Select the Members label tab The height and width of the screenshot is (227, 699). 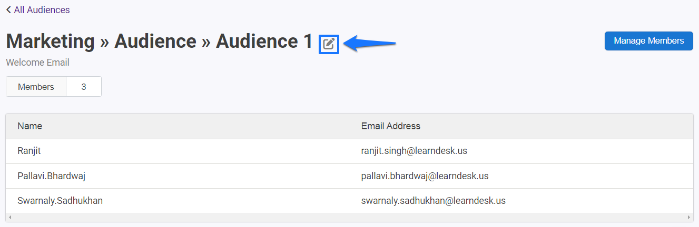point(36,87)
